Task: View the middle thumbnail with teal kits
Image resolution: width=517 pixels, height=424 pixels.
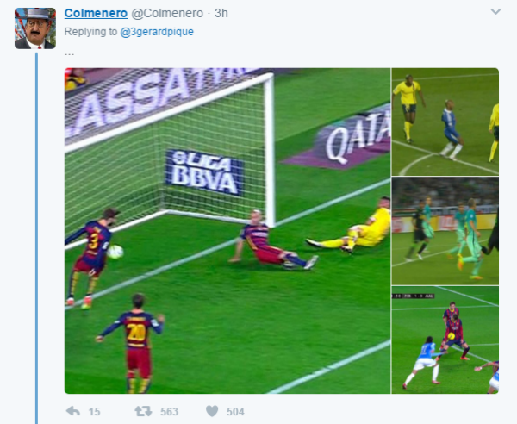Action: [x=445, y=231]
